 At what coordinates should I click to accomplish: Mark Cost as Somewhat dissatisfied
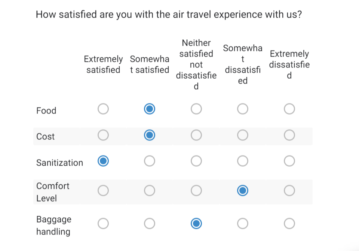(242, 135)
